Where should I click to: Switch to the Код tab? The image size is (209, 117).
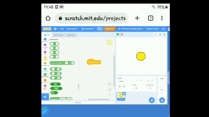(47, 35)
